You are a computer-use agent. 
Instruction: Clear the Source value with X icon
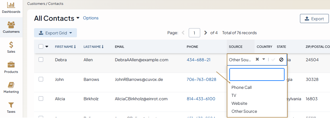coord(257,60)
